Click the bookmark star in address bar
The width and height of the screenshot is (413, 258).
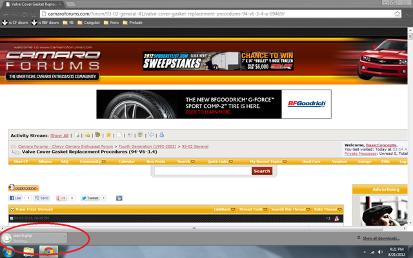click(x=395, y=12)
